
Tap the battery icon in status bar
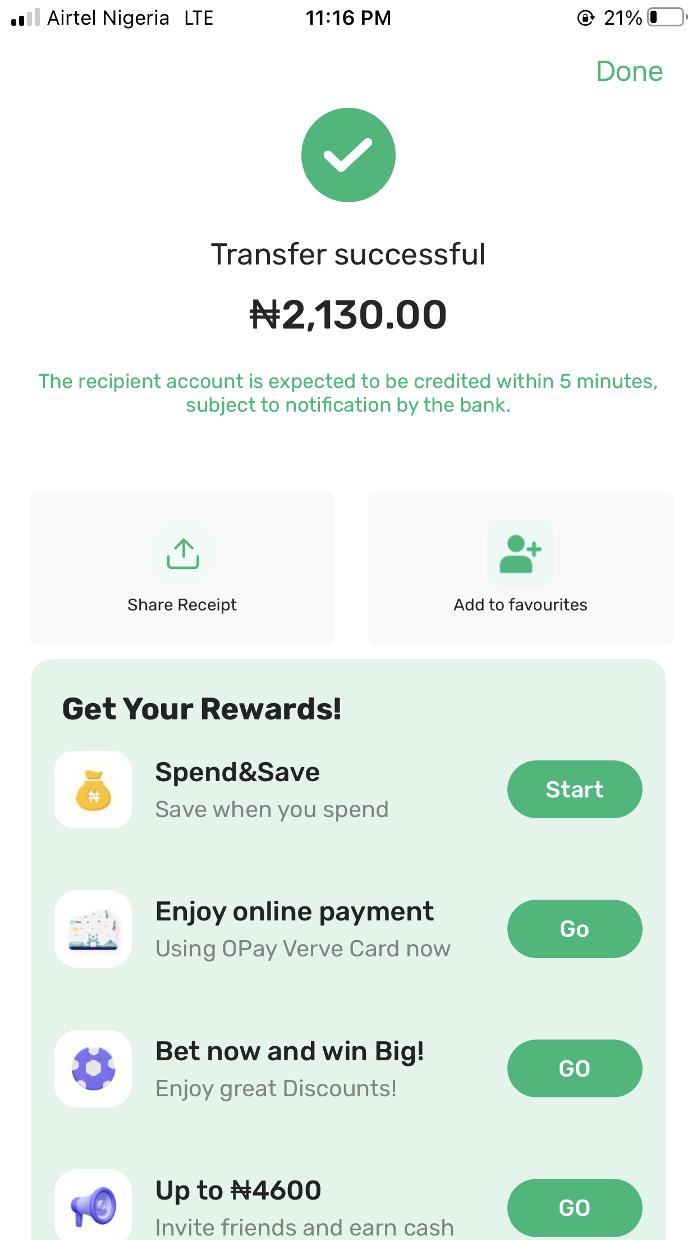click(x=667, y=17)
